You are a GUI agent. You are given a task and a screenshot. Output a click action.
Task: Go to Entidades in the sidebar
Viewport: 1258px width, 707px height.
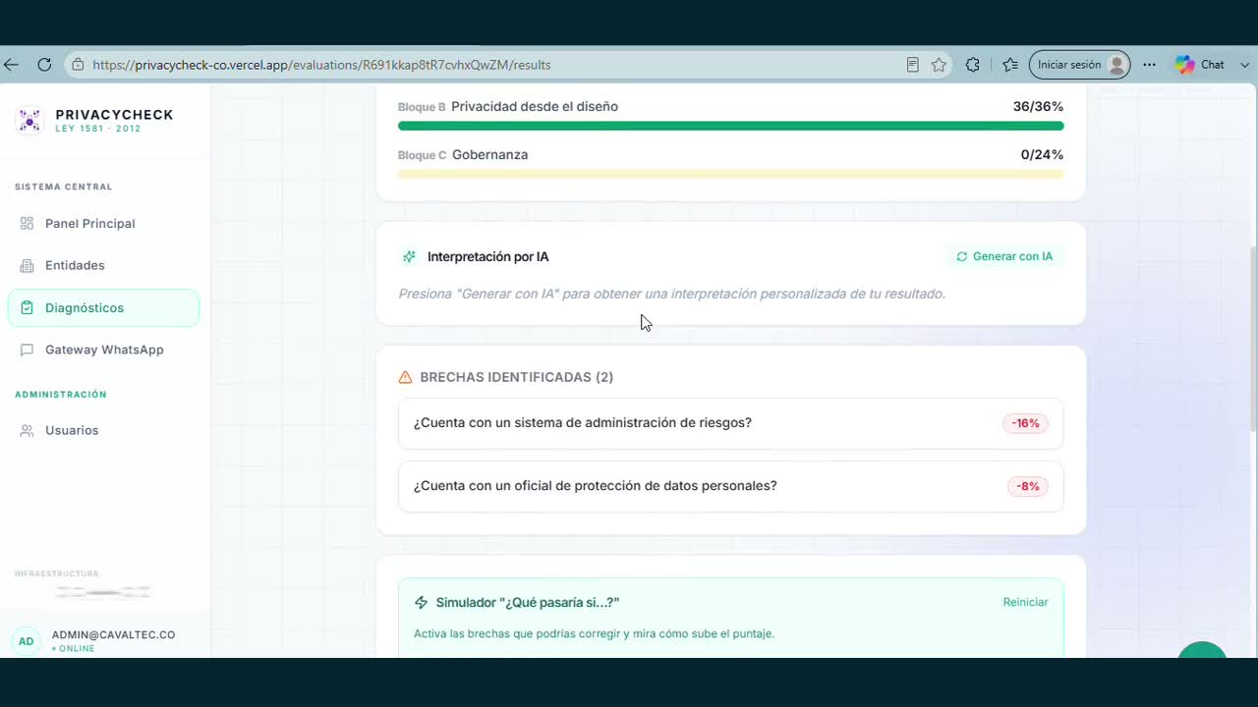point(103,265)
